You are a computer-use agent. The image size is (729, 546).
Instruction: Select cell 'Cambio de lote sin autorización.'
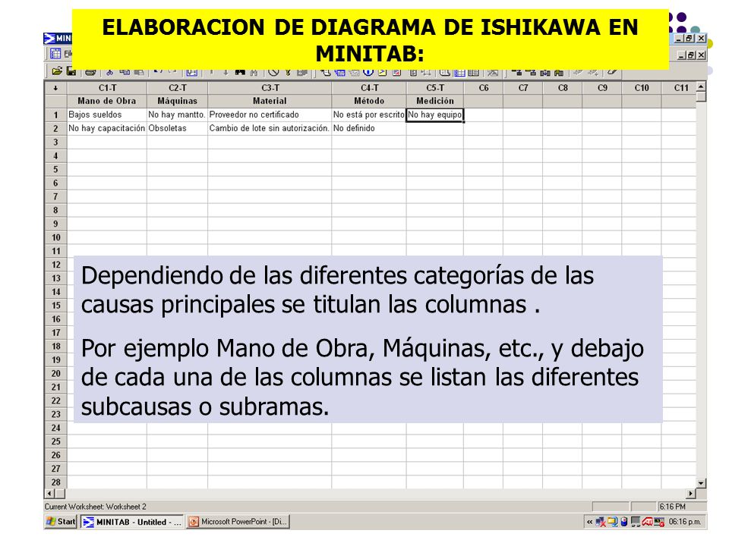tap(270, 128)
